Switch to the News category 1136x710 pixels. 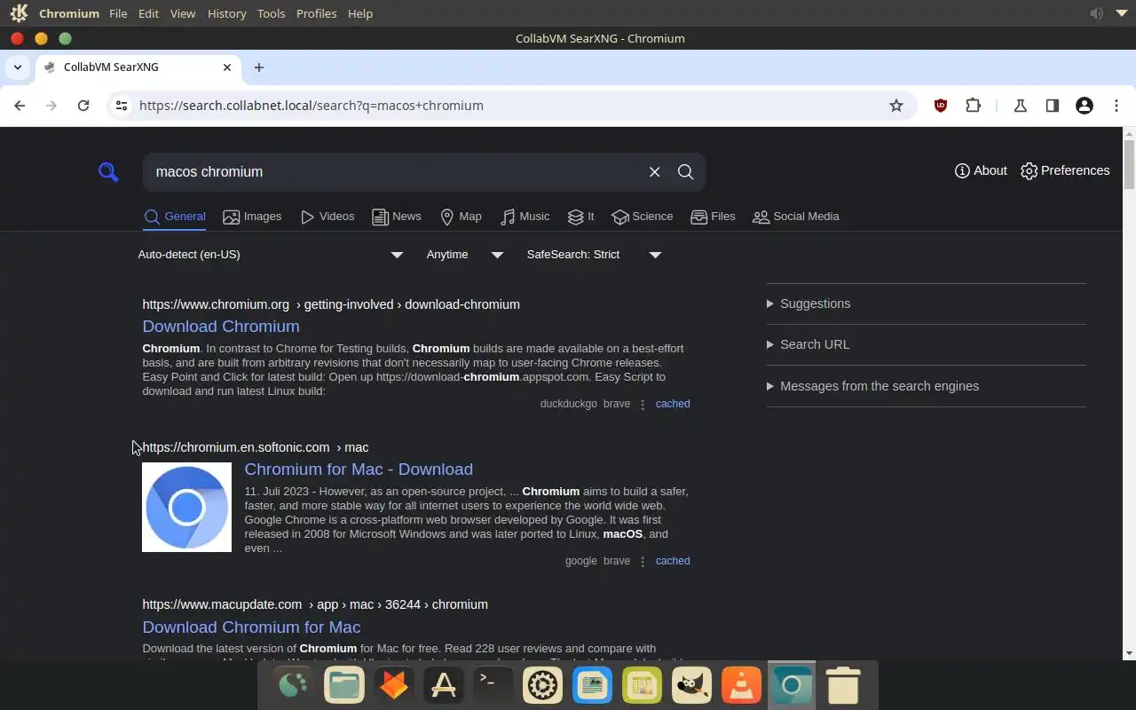(x=397, y=217)
